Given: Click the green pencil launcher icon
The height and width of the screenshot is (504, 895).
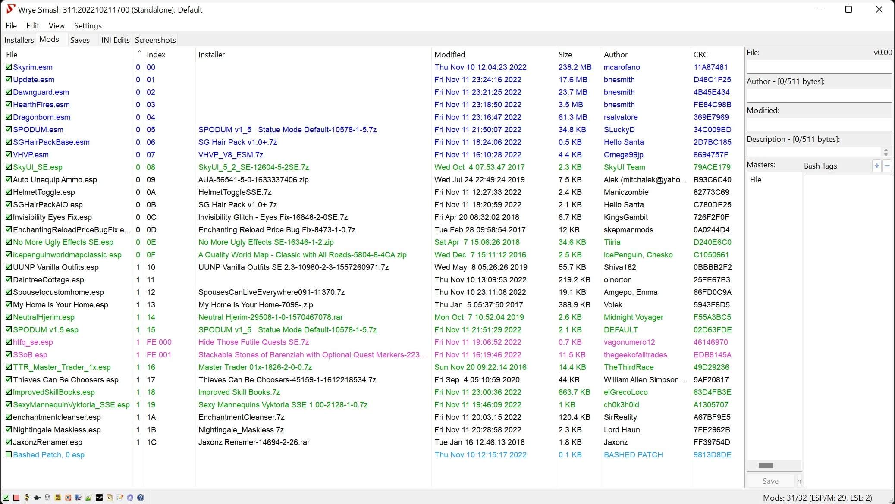Looking at the screenshot, I should (89, 498).
